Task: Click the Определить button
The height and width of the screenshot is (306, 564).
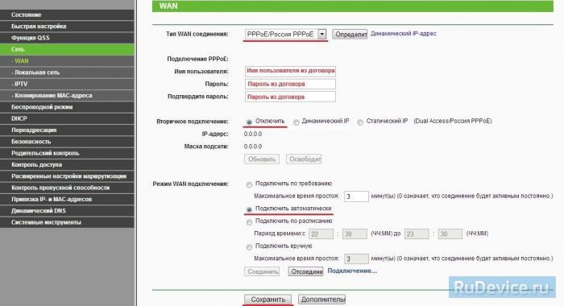Action: click(x=350, y=34)
